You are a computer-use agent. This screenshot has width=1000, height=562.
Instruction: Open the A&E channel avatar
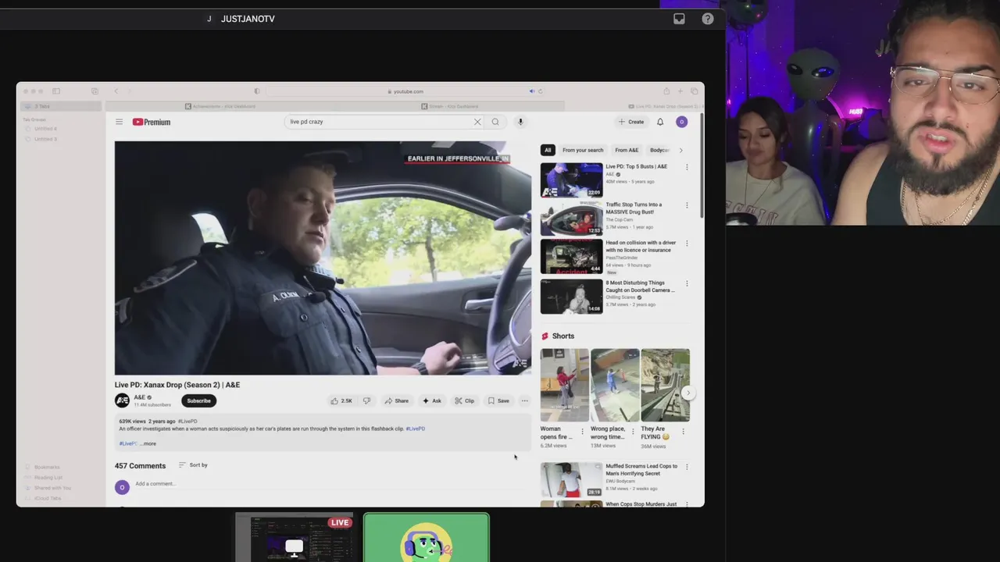click(122, 400)
